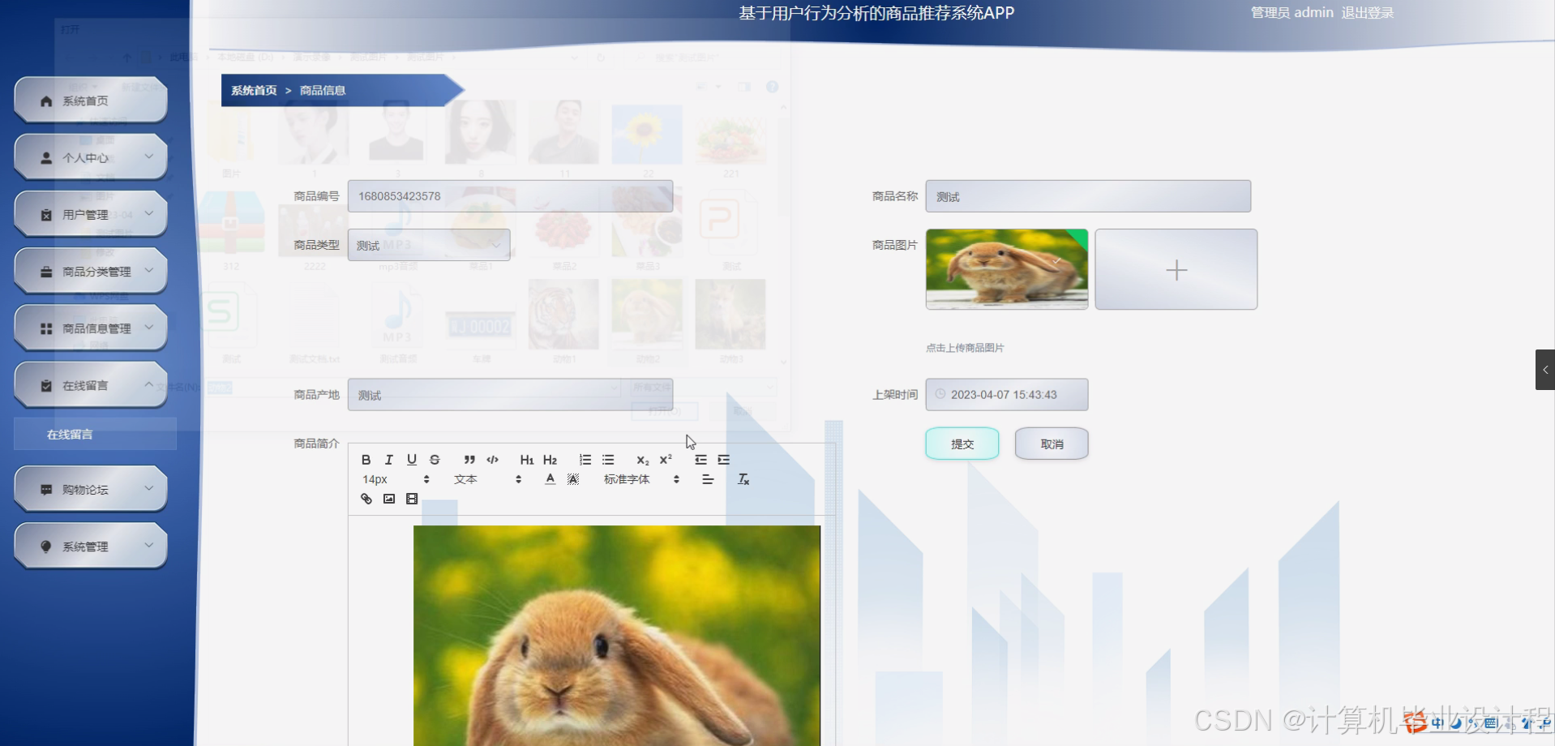
Task: Insert a blockquote in the editor
Action: pos(469,460)
